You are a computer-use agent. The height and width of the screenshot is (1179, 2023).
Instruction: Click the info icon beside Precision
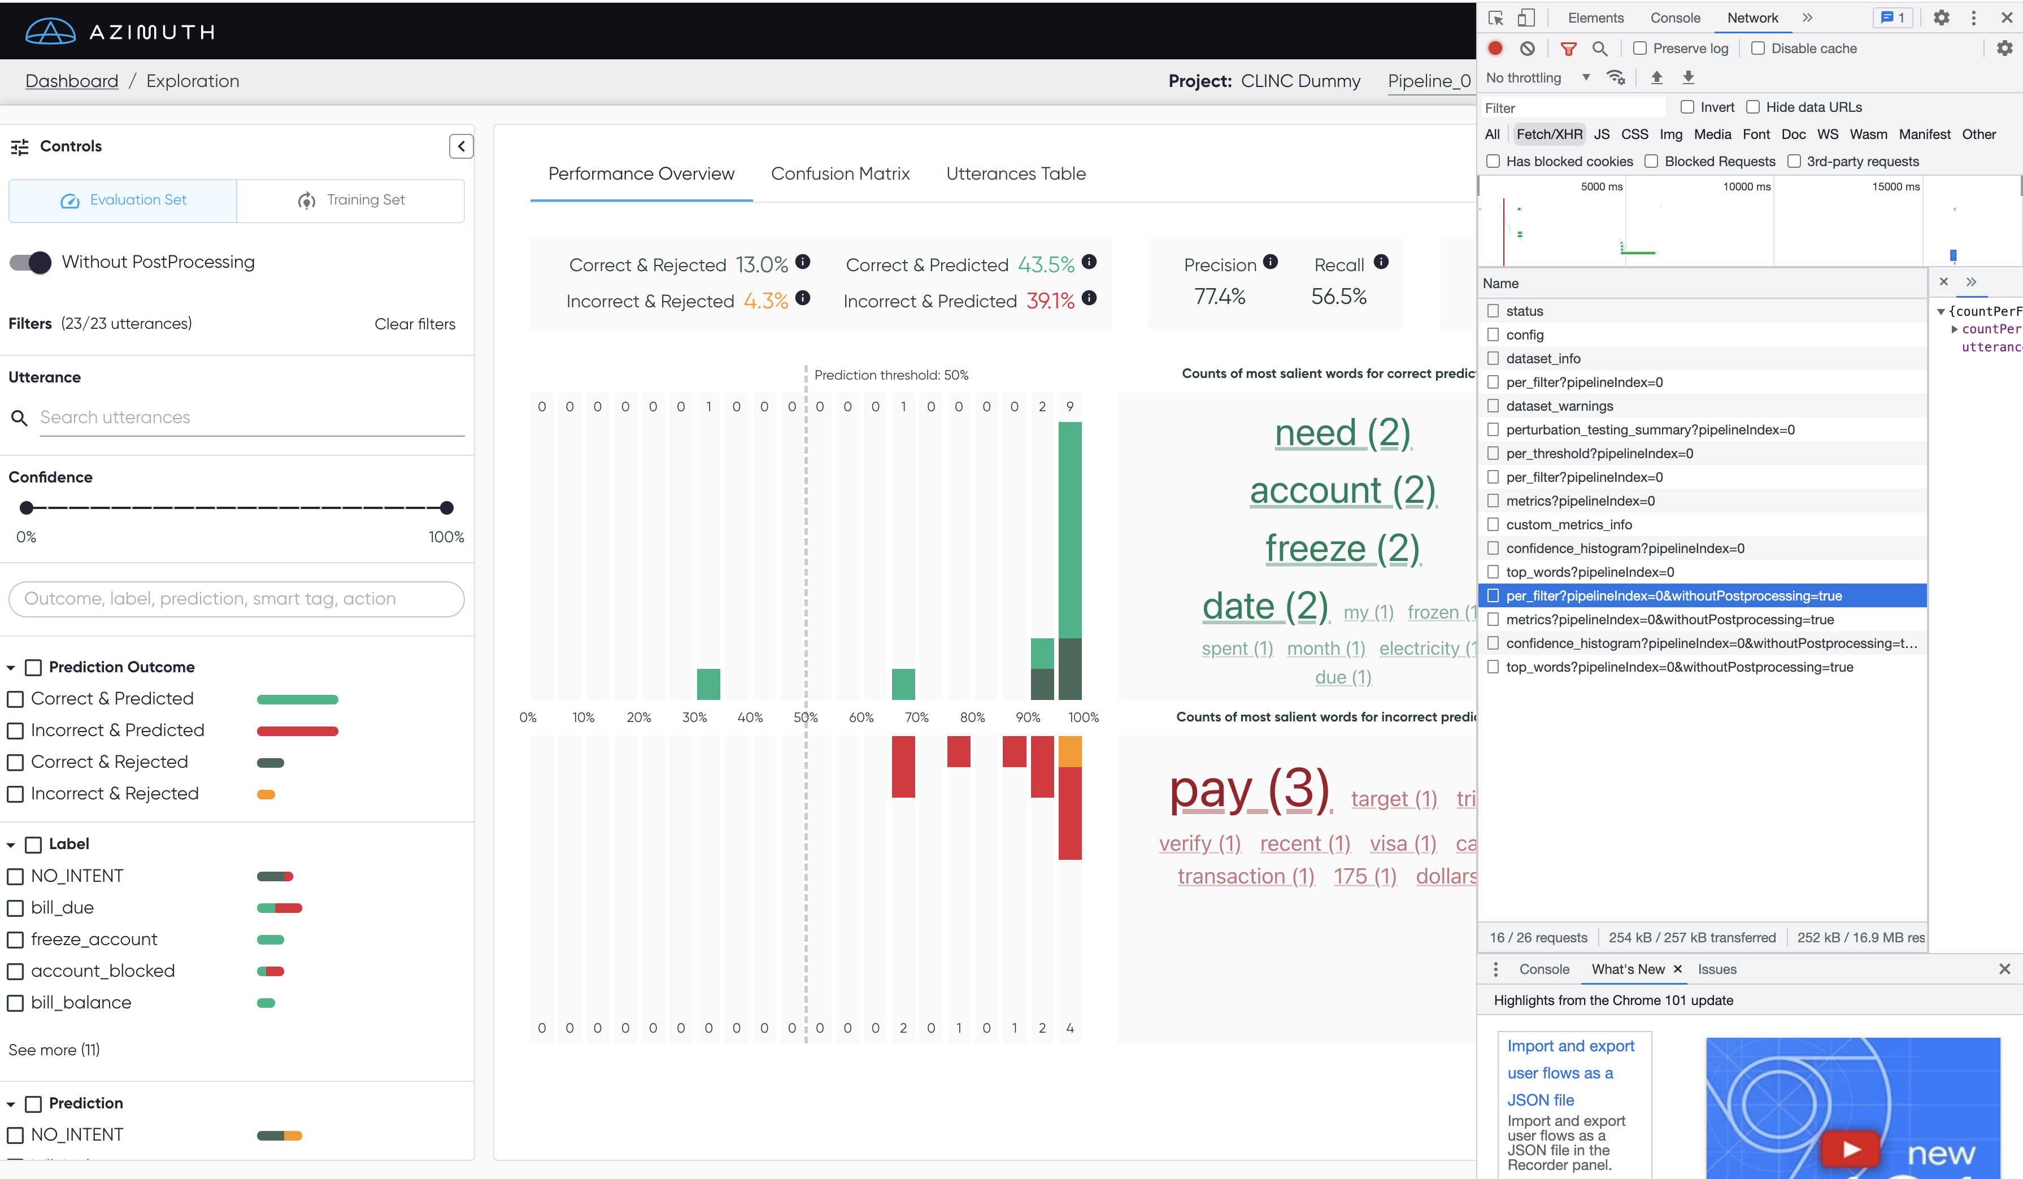point(1270,262)
